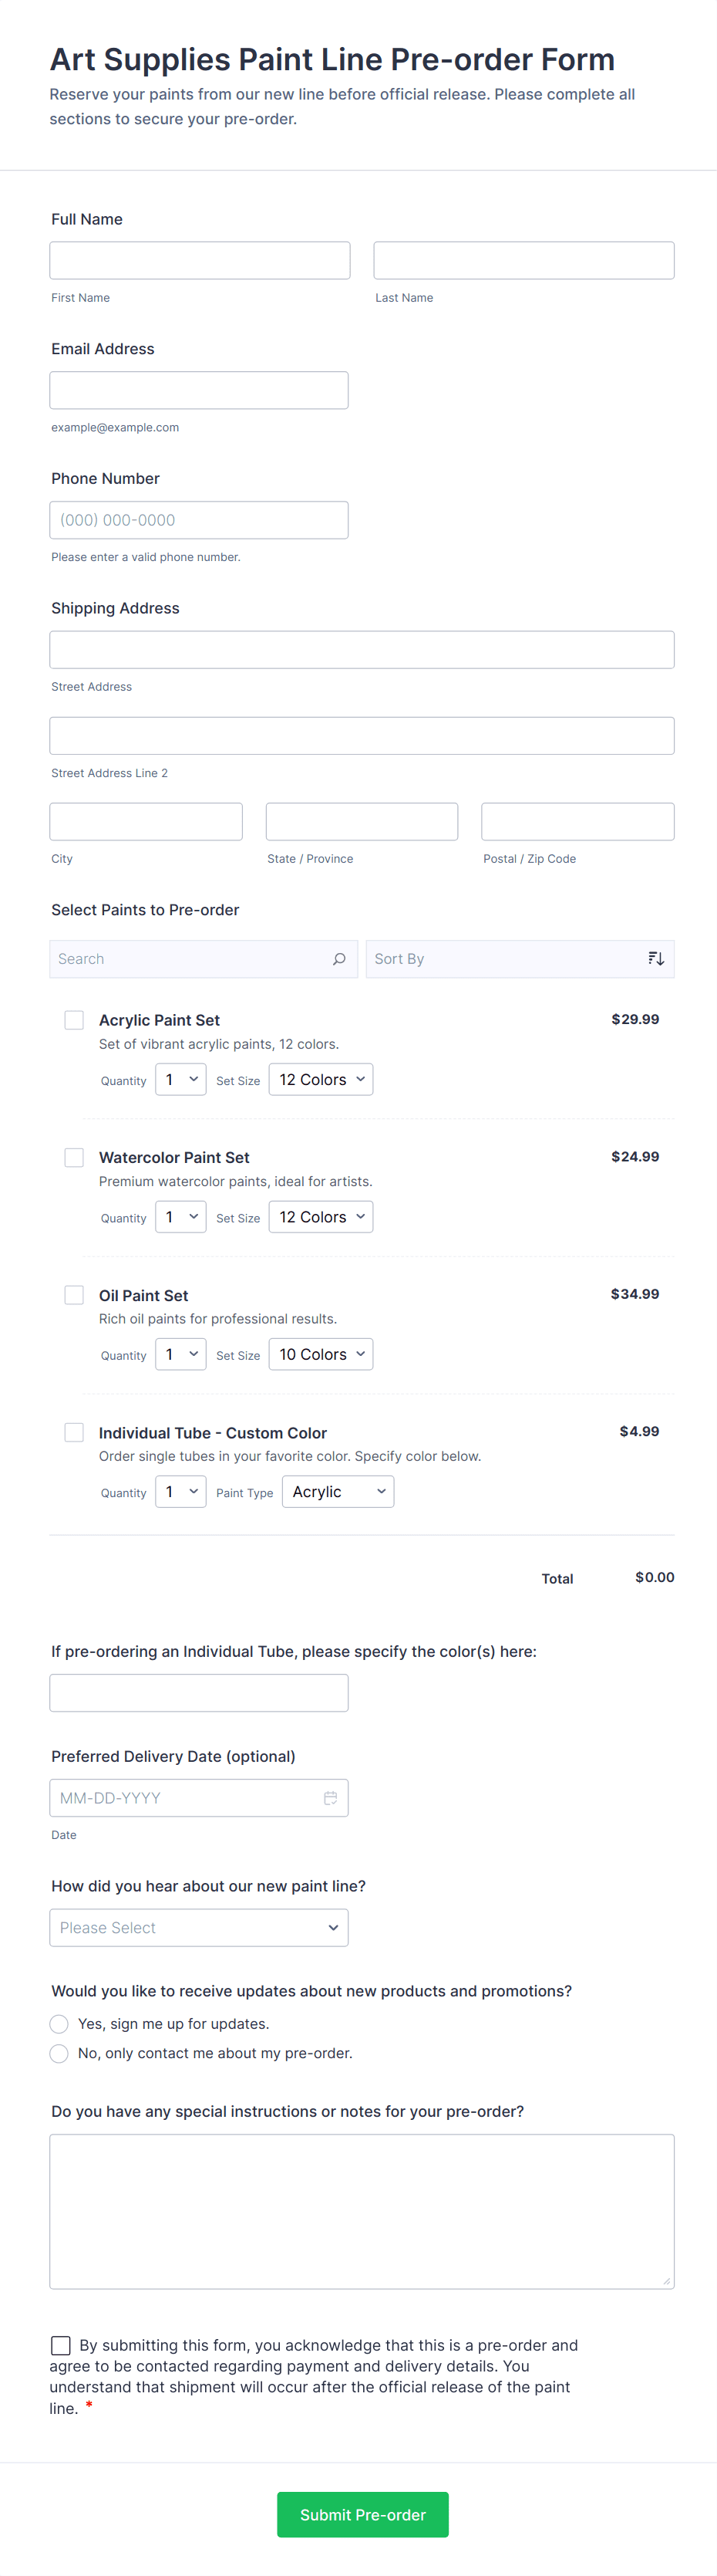Image resolution: width=717 pixels, height=2576 pixels.
Task: Click the Email Address input field
Action: pyautogui.click(x=199, y=390)
